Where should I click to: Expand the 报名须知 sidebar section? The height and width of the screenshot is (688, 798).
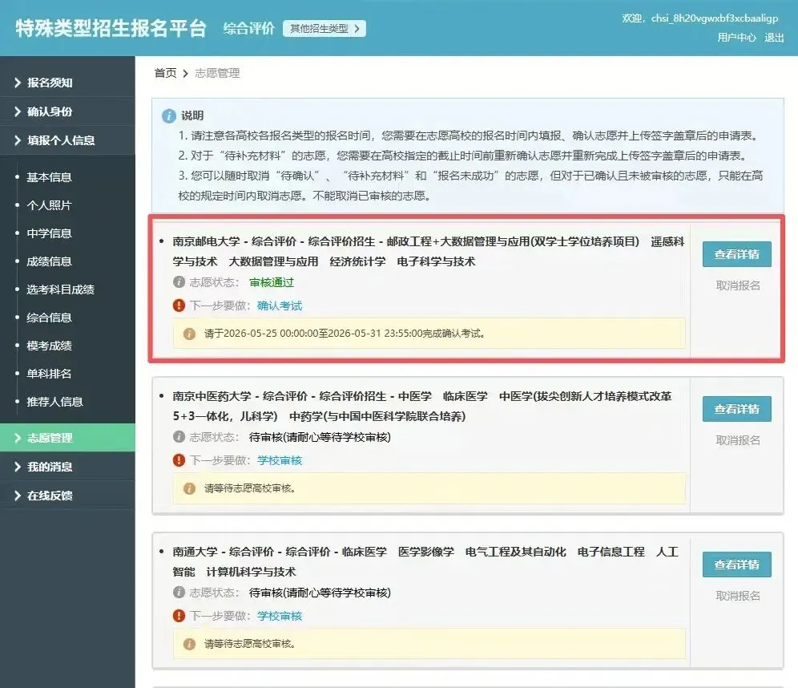pyautogui.click(x=67, y=83)
